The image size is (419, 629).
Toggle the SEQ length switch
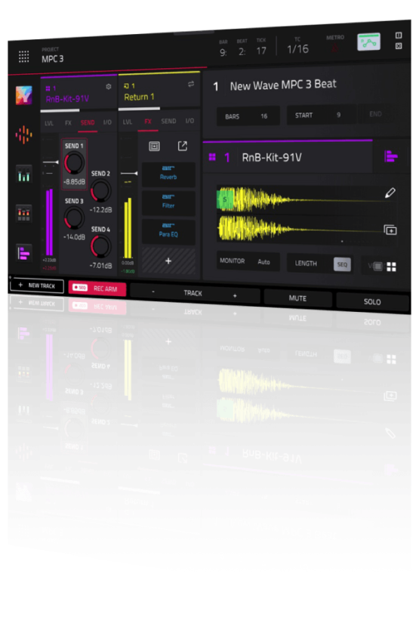click(x=342, y=264)
